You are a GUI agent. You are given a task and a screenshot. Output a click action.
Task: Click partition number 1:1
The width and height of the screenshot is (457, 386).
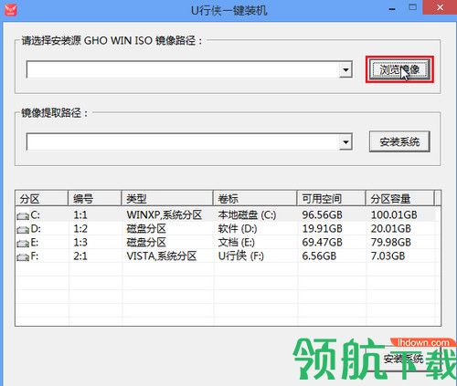pos(80,215)
